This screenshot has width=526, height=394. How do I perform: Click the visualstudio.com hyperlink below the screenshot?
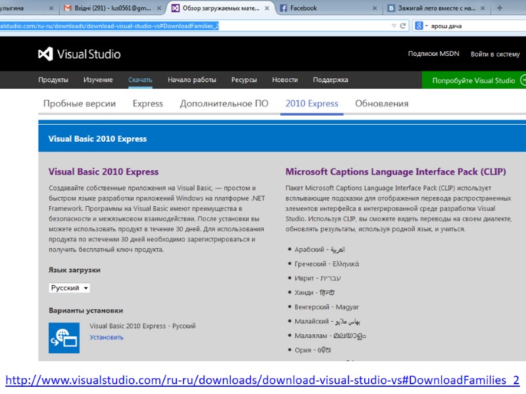pyautogui.click(x=262, y=380)
